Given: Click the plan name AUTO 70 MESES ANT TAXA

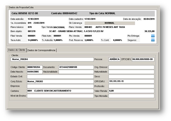Looking at the screenshot, I should pyautogui.click(x=110, y=27).
